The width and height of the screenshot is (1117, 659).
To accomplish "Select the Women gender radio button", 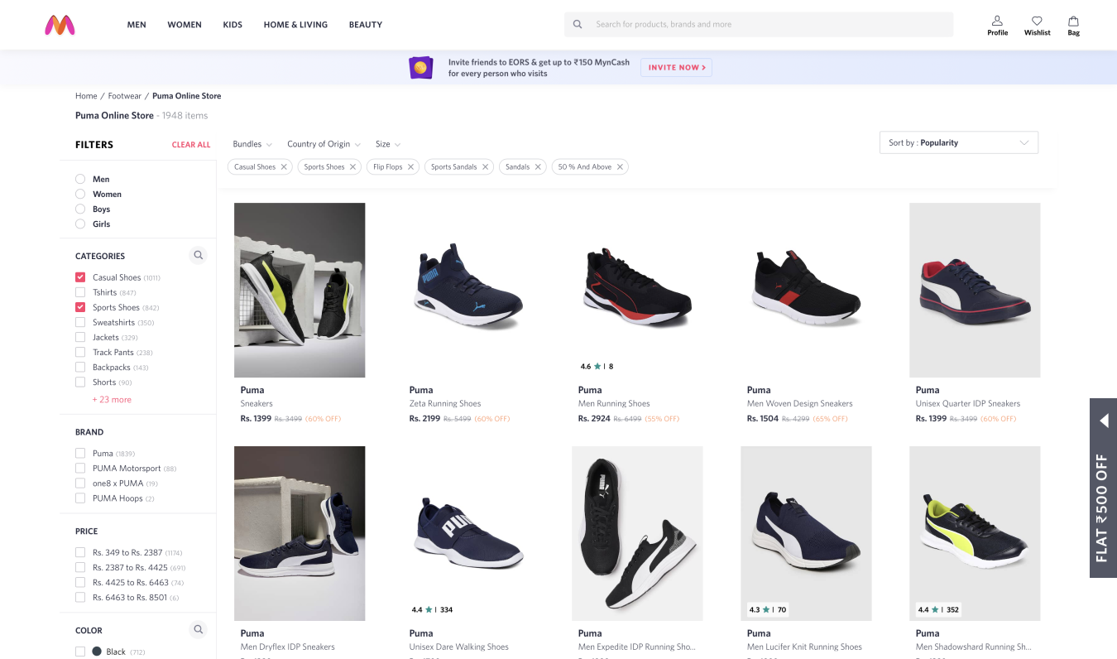I will [80, 194].
